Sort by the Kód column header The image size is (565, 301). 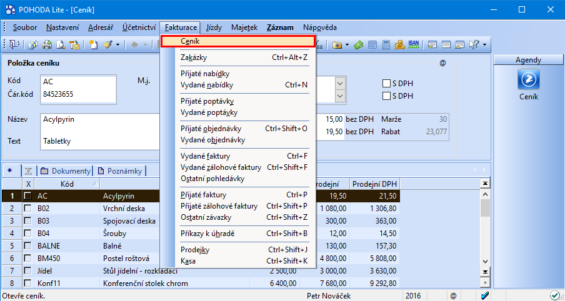[67, 184]
